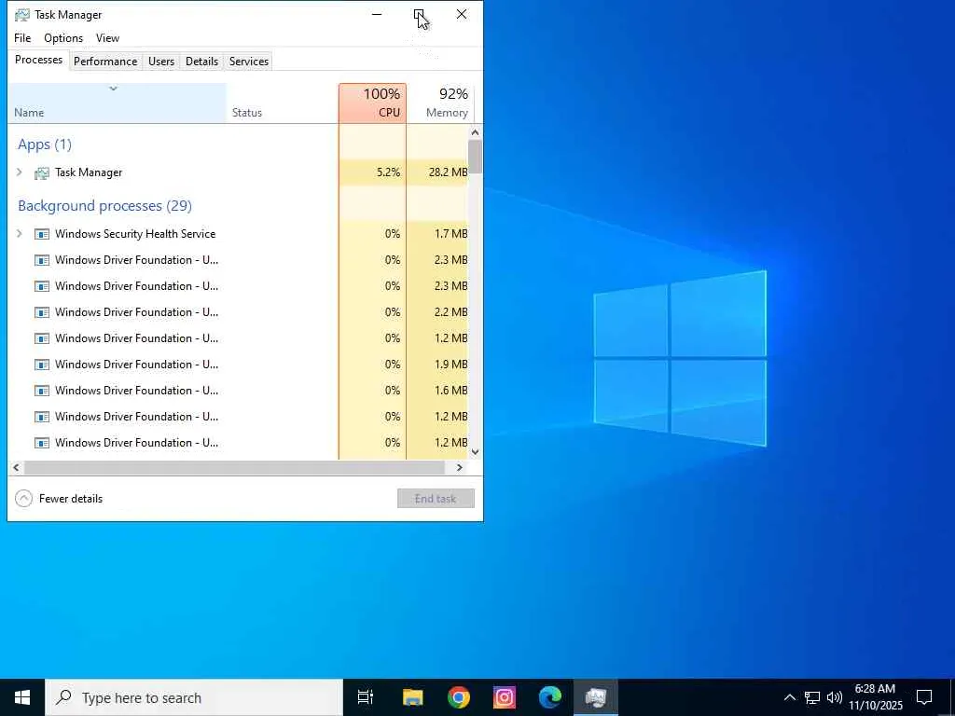
Task: Click the sort chevron above Name column
Action: (x=113, y=89)
